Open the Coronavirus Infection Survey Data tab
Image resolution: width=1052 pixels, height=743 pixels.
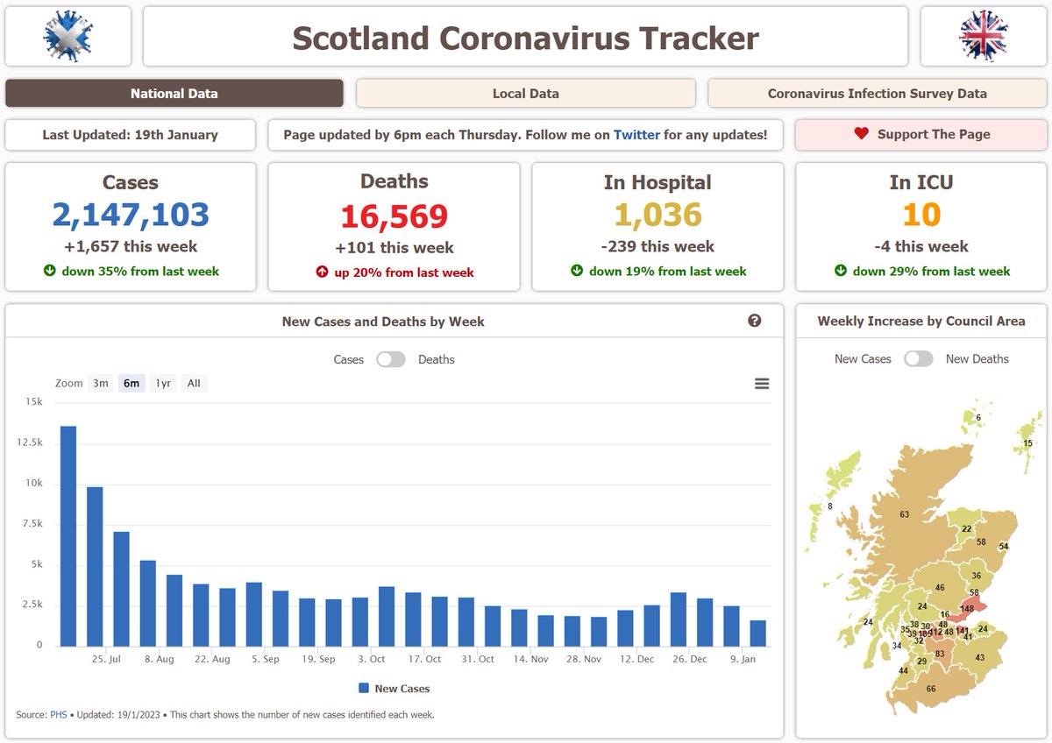pyautogui.click(x=877, y=93)
